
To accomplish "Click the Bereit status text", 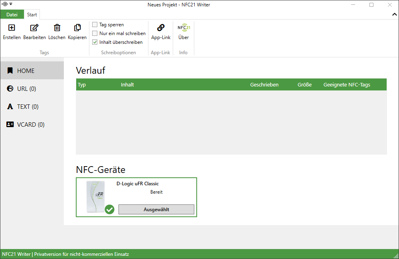I will [x=156, y=192].
